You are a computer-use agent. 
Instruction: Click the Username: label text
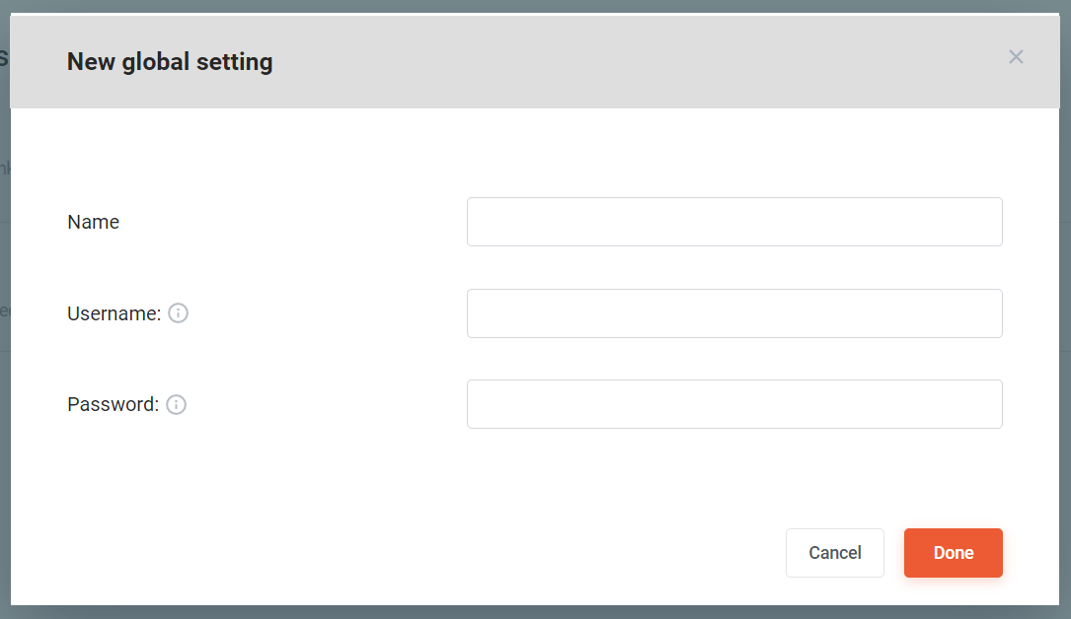[x=115, y=313]
